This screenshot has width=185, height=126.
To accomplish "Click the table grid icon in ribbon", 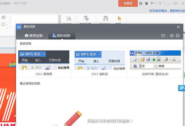I will (3, 17).
